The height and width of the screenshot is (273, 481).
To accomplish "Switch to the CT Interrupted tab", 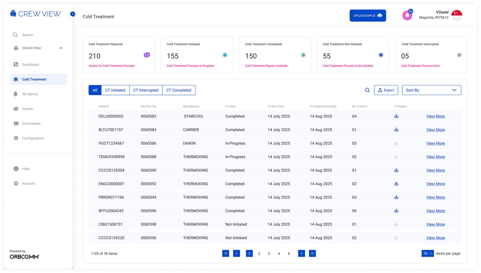I will point(146,90).
